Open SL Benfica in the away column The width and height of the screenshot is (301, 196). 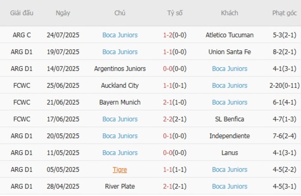coord(229,119)
